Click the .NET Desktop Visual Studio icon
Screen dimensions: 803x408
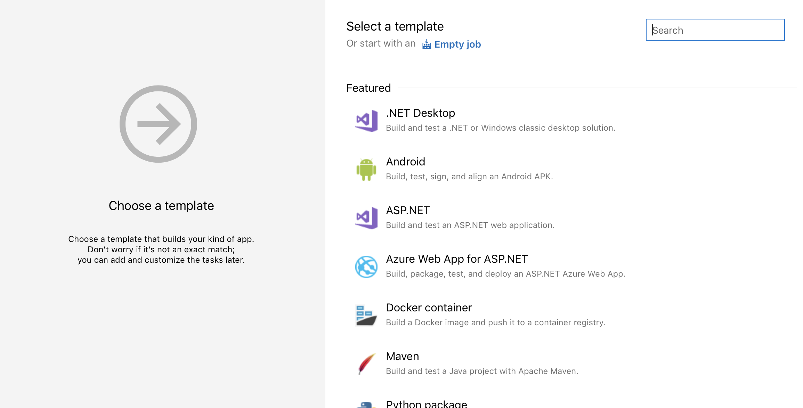tap(366, 121)
